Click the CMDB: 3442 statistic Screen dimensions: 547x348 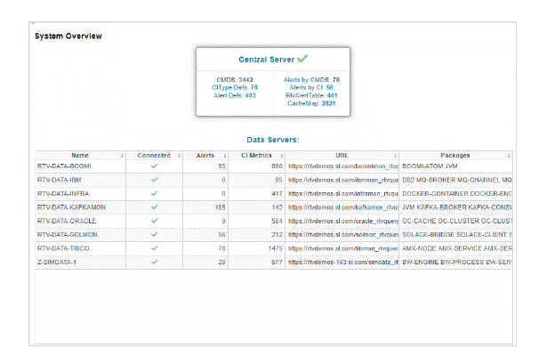[x=235, y=79]
